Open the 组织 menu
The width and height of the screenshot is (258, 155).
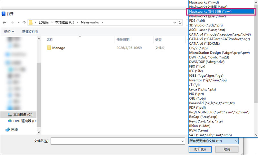(x=9, y=31)
